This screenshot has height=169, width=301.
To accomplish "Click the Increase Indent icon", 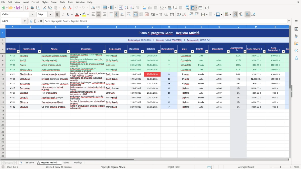I will coord(191,15).
